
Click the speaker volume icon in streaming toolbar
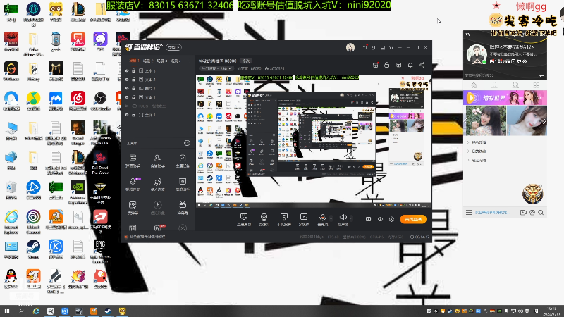(343, 218)
